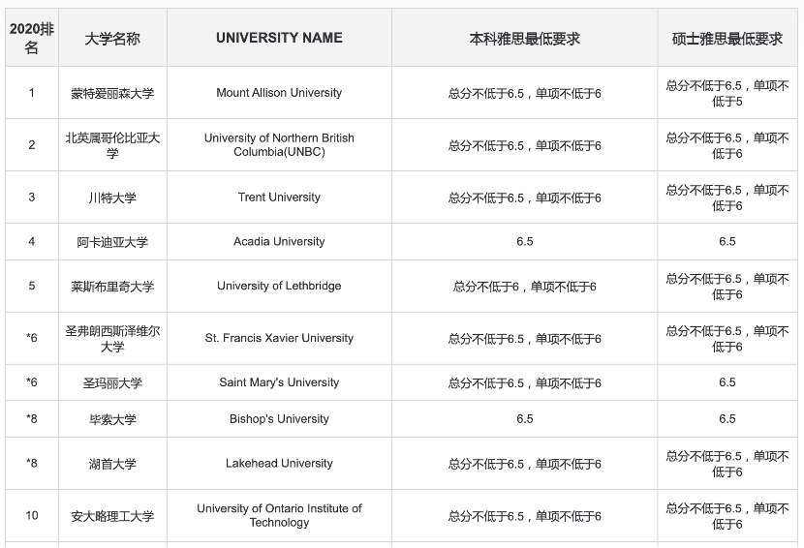Select University of Ontario Institute of Technology
Image resolution: width=804 pixels, height=548 pixels.
279,516
